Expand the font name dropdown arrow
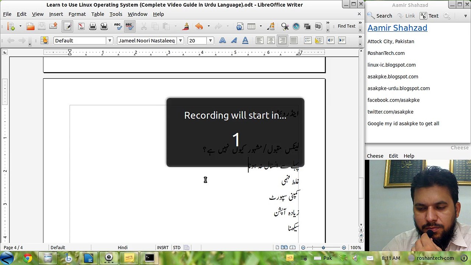471x265 pixels. [180, 40]
